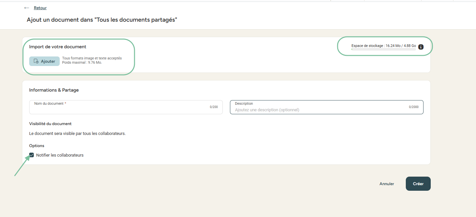Viewport: 476px width, 217px height.
Task: Click the file-plus icon inside Ajouter
Action: 36,61
